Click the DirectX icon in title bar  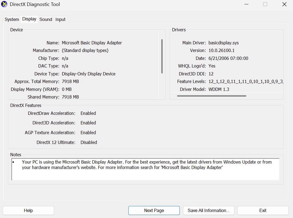(x=5, y=4)
